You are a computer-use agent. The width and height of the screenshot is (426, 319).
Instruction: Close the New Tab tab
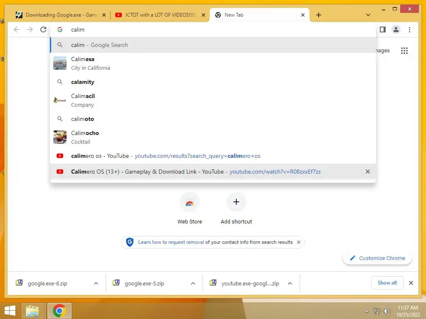[x=303, y=15]
